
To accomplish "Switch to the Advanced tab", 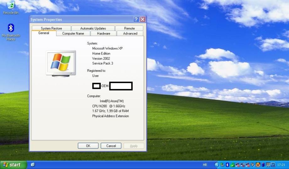I will tap(130, 34).
